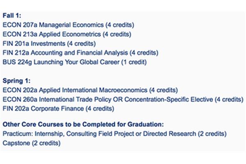Click the Fall 1 heading
The image size is (246, 164).
12,16
